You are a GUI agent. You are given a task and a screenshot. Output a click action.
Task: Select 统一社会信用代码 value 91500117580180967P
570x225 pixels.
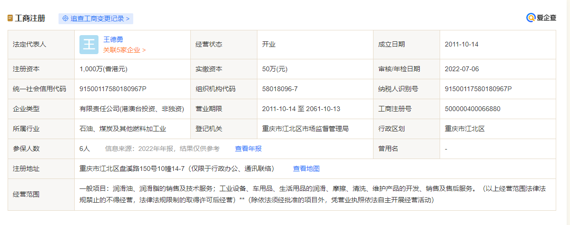click(x=113, y=89)
